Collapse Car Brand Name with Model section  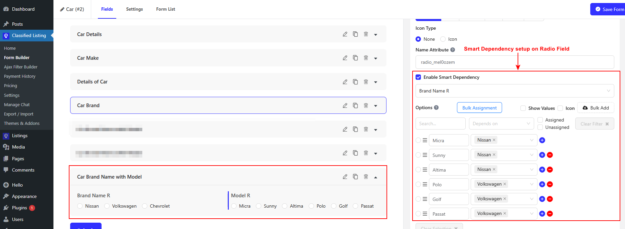[376, 177]
